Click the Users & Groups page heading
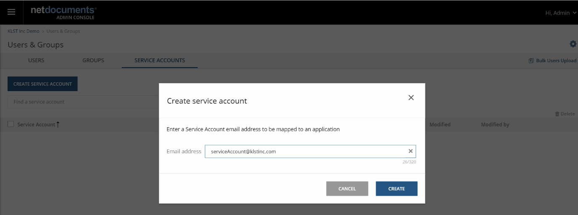 click(x=35, y=45)
